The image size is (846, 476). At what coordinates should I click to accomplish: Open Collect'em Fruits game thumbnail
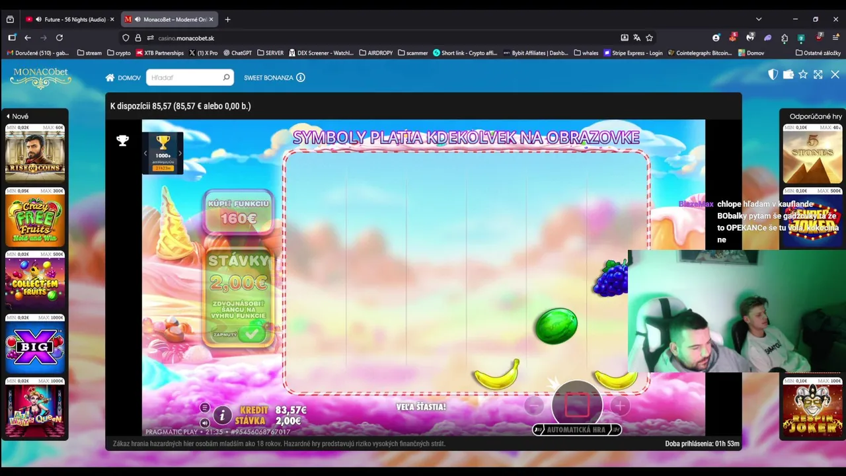35,283
